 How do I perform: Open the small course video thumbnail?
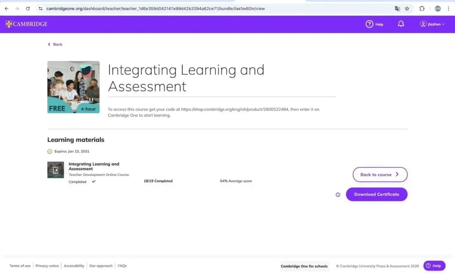pyautogui.click(x=56, y=170)
